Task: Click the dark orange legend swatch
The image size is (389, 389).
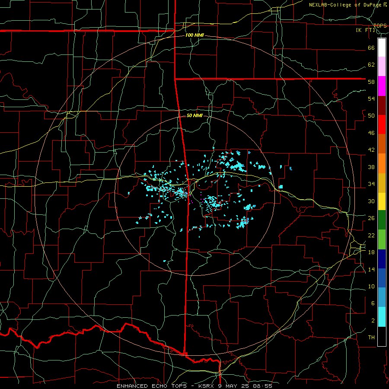Action: click(382, 144)
